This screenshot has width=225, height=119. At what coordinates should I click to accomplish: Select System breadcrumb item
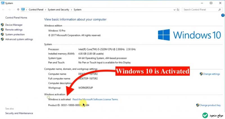78,10
